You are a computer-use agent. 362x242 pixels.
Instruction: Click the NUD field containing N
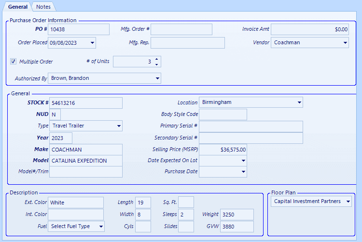click(x=55, y=115)
